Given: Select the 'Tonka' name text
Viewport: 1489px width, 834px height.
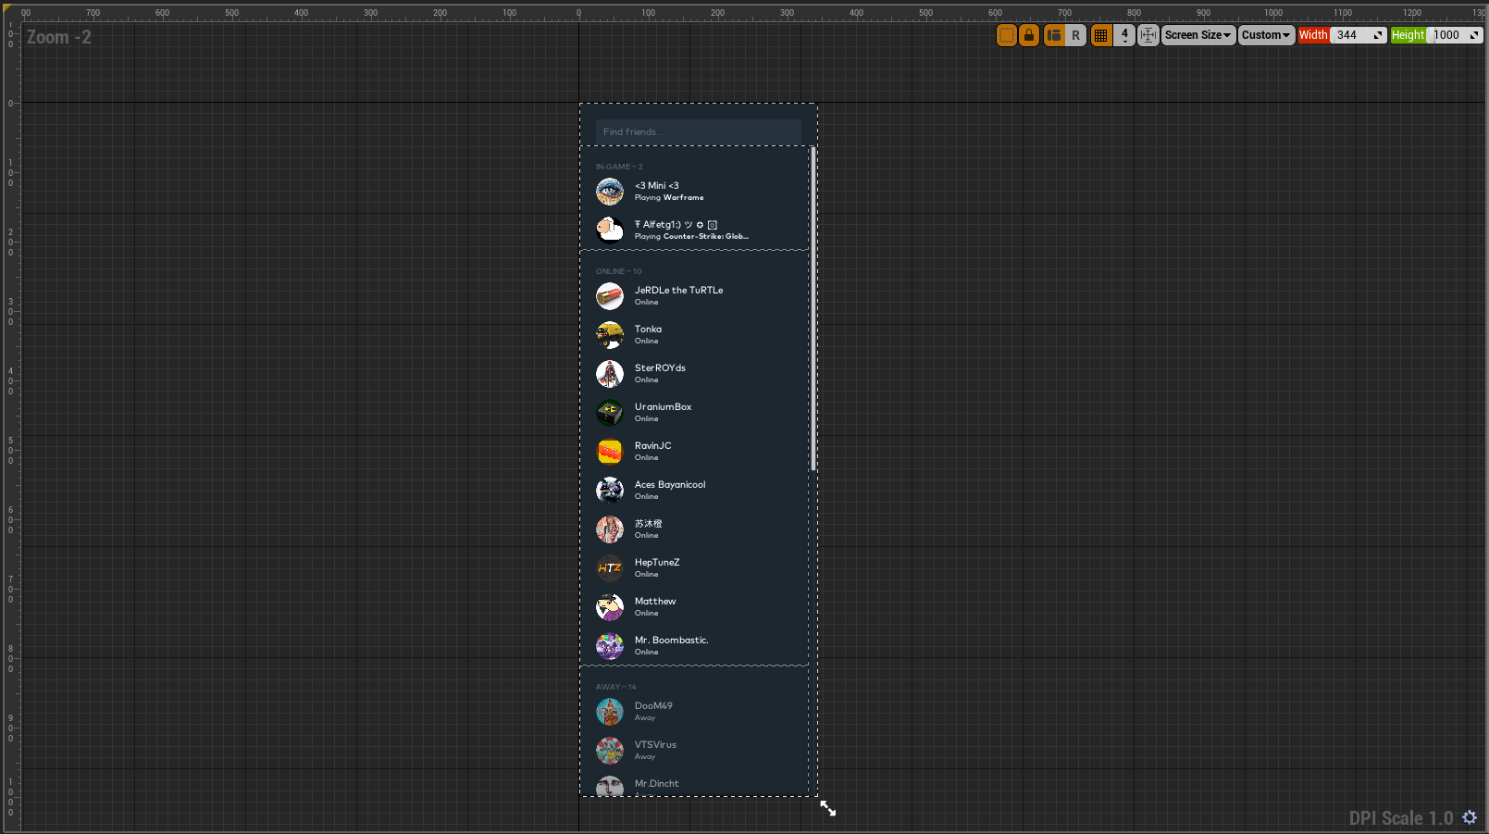Looking at the screenshot, I should click(x=648, y=329).
